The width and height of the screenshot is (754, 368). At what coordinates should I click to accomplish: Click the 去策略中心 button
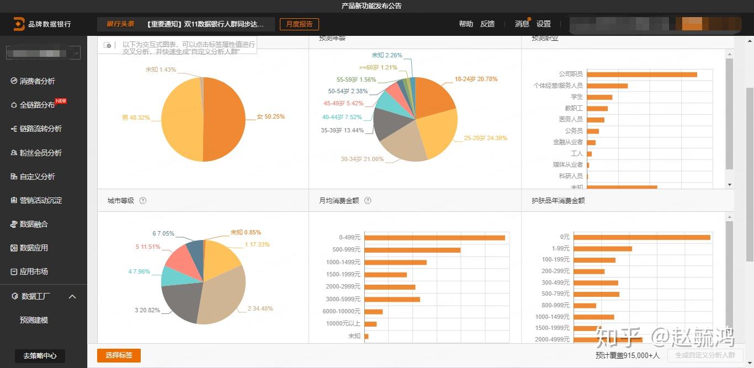(x=40, y=356)
